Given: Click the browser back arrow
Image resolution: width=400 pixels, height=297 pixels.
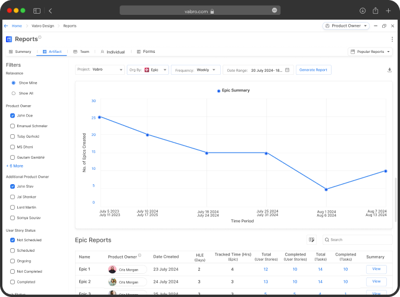Looking at the screenshot, I should click(x=50, y=11).
